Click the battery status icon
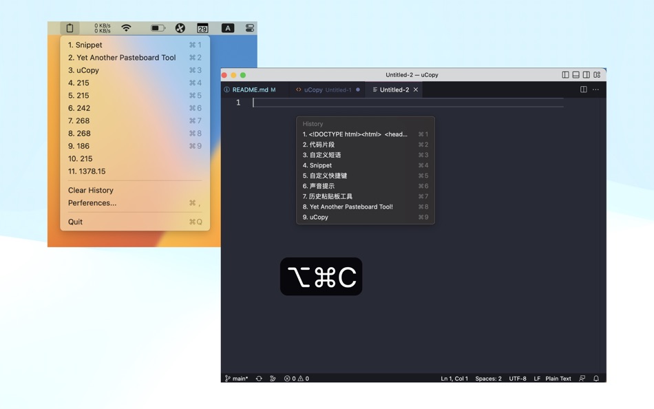Image resolution: width=654 pixels, height=409 pixels. (x=158, y=28)
